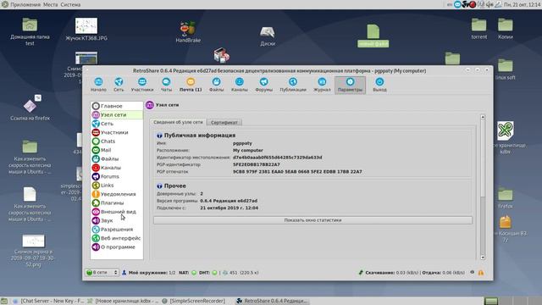Select Внешний вид in settings sidebar

117,212
